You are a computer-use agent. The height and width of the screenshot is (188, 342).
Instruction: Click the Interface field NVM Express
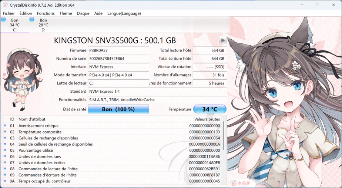click(x=118, y=67)
